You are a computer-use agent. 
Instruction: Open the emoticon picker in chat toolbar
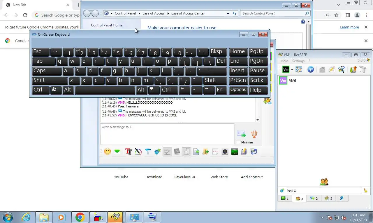[x=108, y=152]
